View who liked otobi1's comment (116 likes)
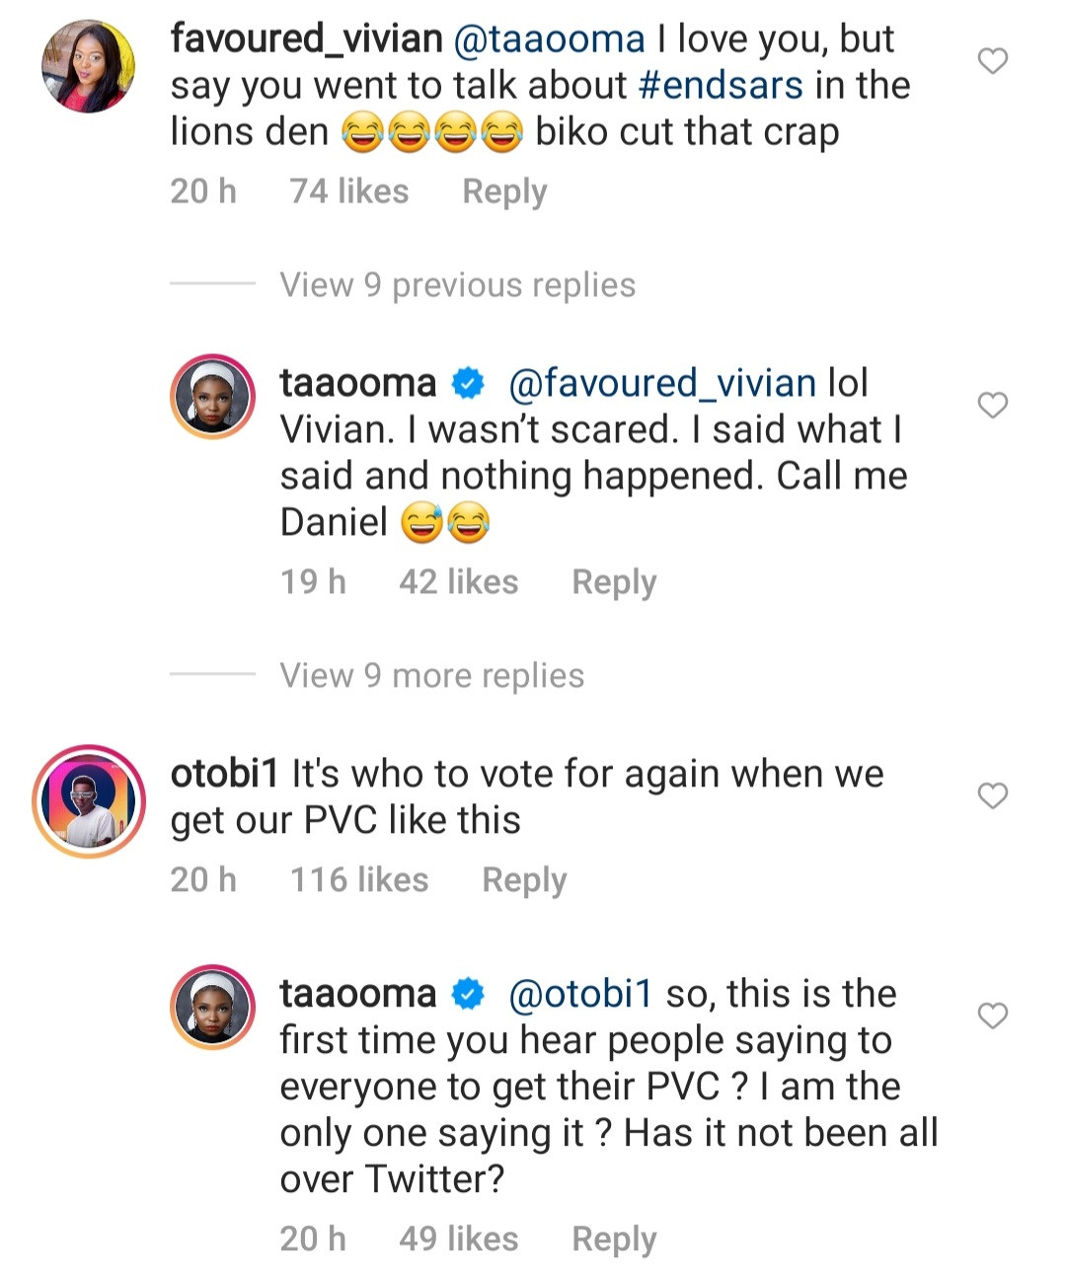 (359, 880)
